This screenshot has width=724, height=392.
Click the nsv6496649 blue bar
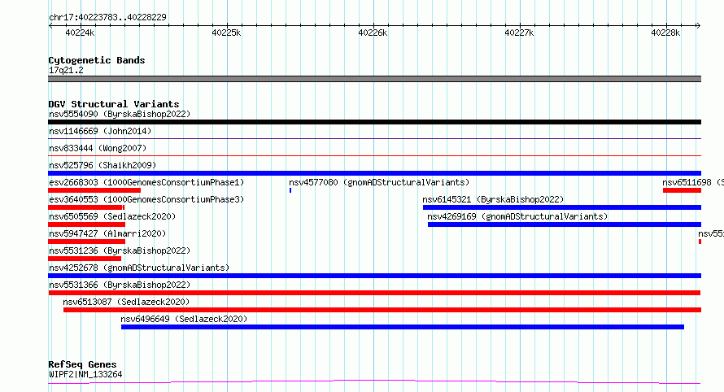(x=403, y=327)
